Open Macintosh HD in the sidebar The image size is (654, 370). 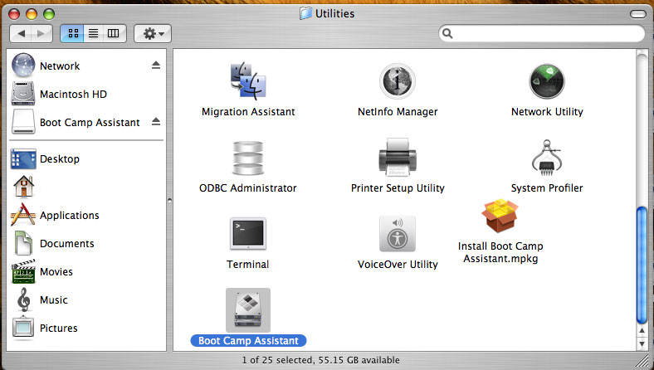click(59, 94)
